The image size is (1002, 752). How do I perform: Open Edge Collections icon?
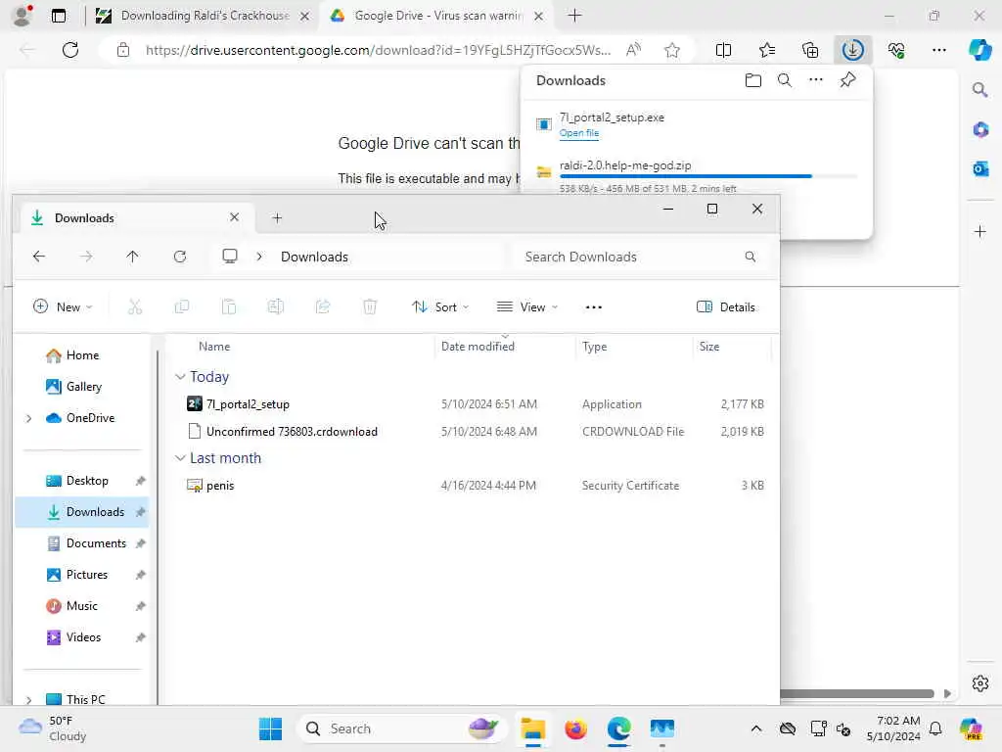[809, 50]
